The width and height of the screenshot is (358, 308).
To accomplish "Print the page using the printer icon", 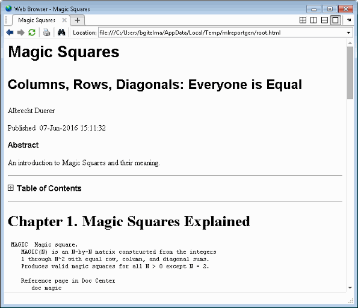I will click(47, 32).
